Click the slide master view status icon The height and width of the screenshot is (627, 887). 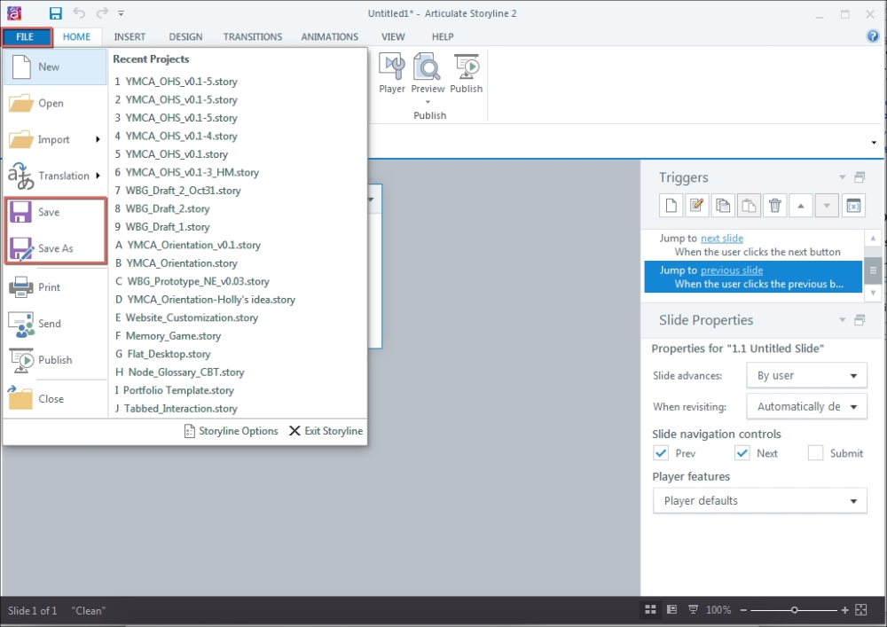pos(693,609)
